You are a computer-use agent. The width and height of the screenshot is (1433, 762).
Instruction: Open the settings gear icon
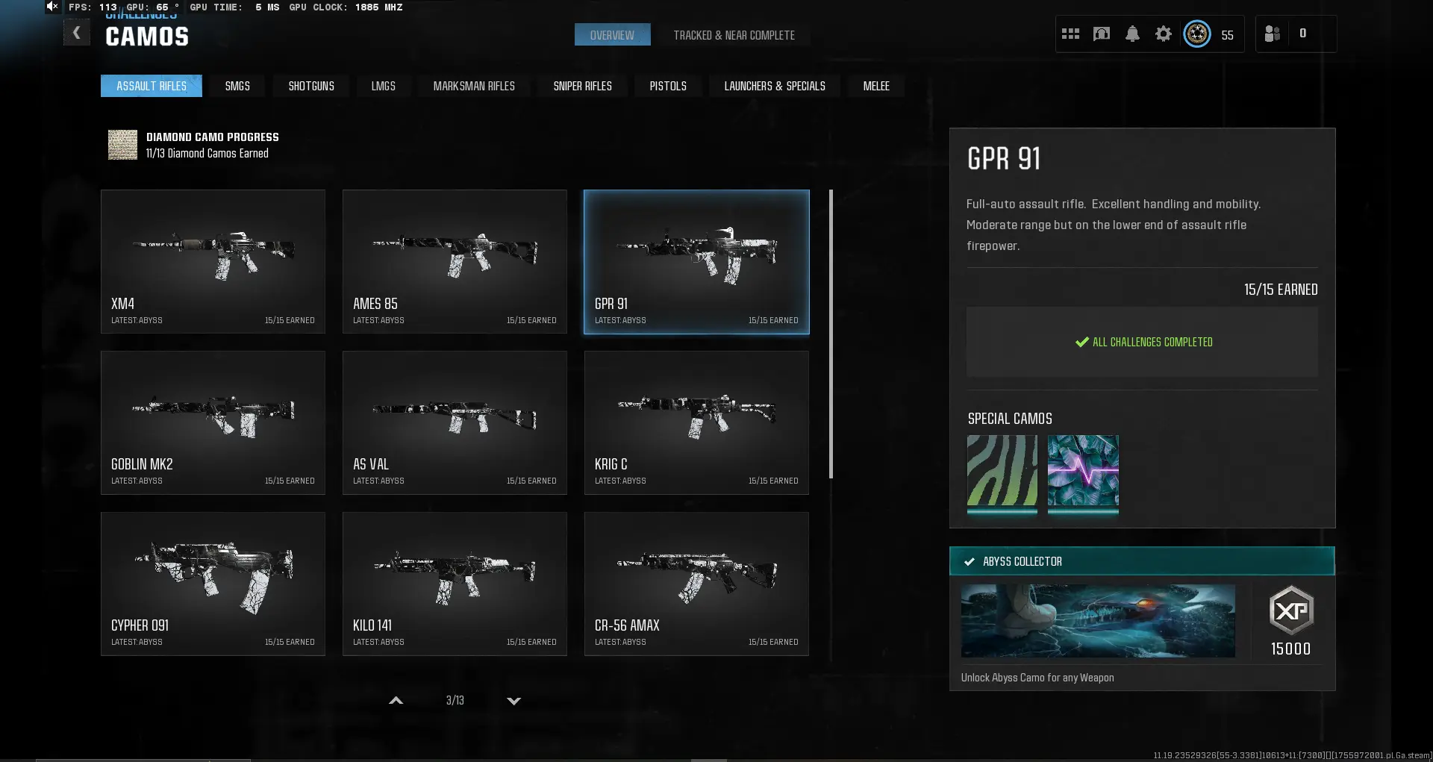point(1163,34)
